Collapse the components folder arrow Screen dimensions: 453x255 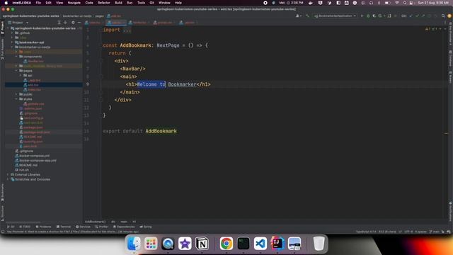(16, 57)
